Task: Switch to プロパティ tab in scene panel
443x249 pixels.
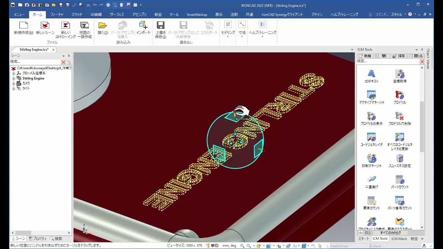Action: [38, 239]
